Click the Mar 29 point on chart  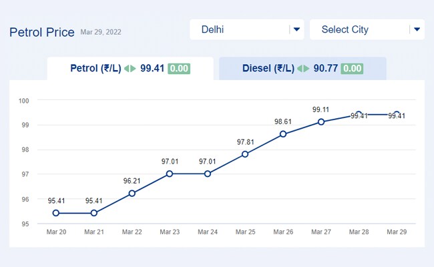click(397, 114)
